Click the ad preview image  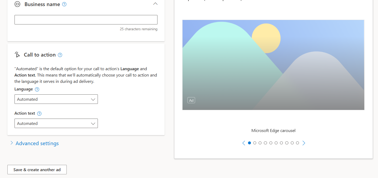pos(273,65)
